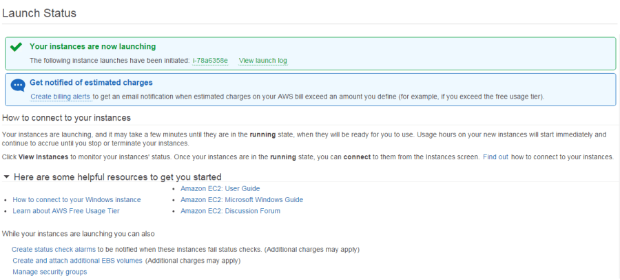Click 'How to connect to your instances' heading
Screen dimensions: 620x280
[x=66, y=118]
